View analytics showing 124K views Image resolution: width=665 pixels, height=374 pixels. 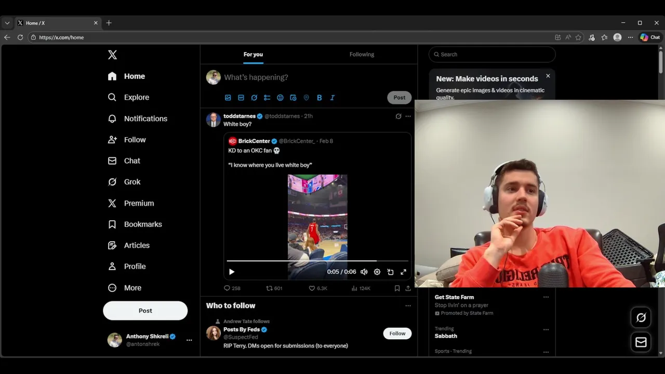(x=361, y=288)
